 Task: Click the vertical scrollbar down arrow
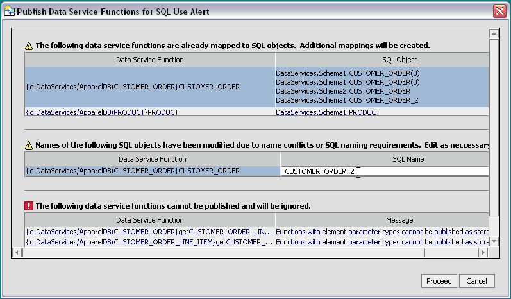point(494,242)
